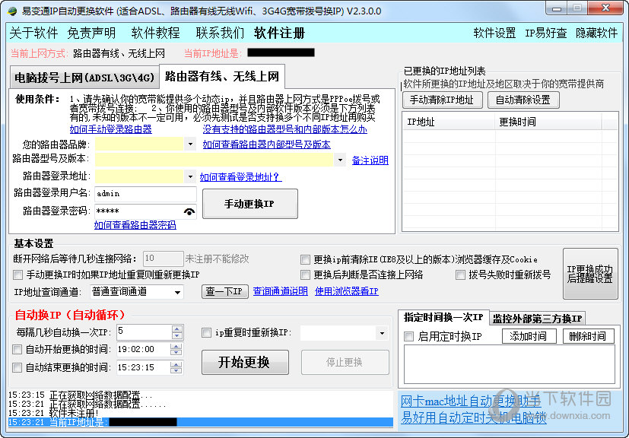Increase 每隔几秒自动换一次IP value with up arrow

click(177, 329)
